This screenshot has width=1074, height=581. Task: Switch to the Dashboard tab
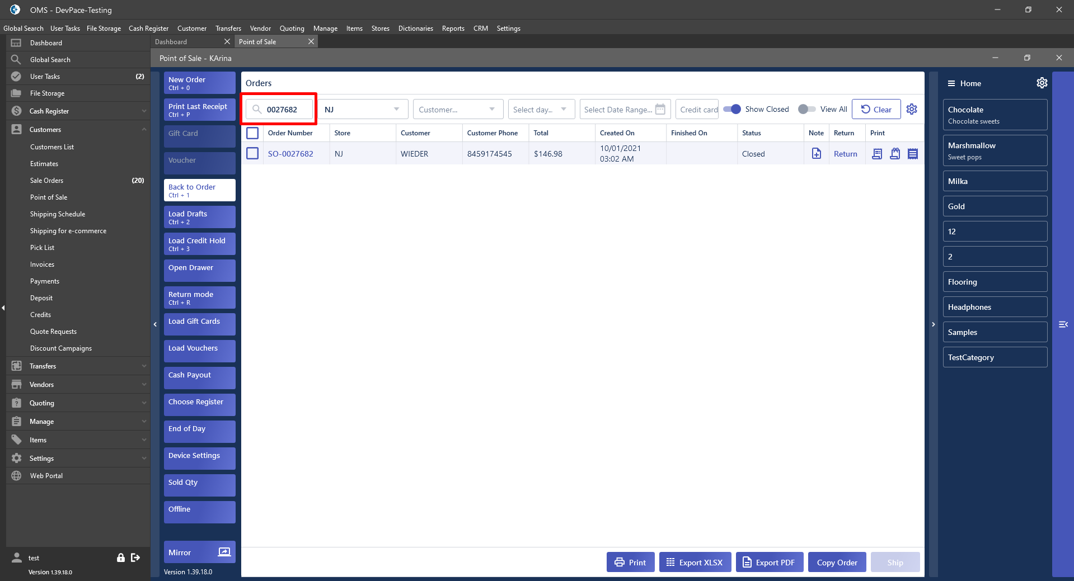pyautogui.click(x=171, y=42)
